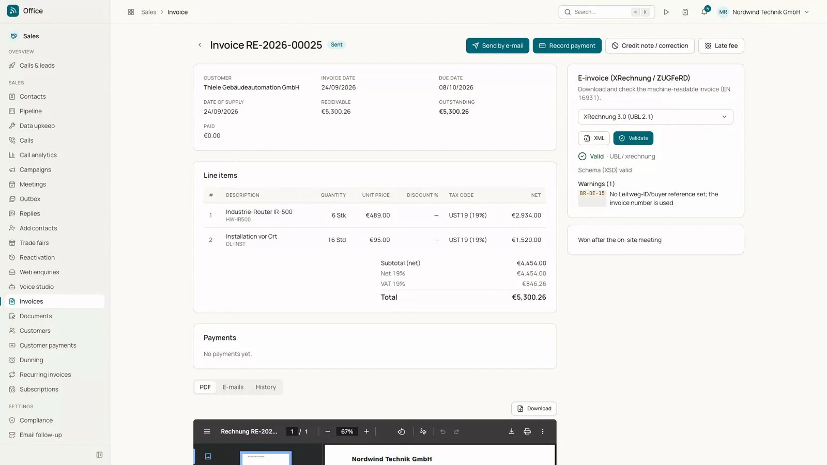Image resolution: width=827 pixels, height=465 pixels.
Task: Open the e-invoice format dropdown
Action: [x=655, y=117]
